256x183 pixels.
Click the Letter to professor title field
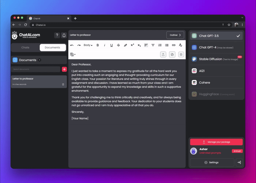(x=80, y=35)
